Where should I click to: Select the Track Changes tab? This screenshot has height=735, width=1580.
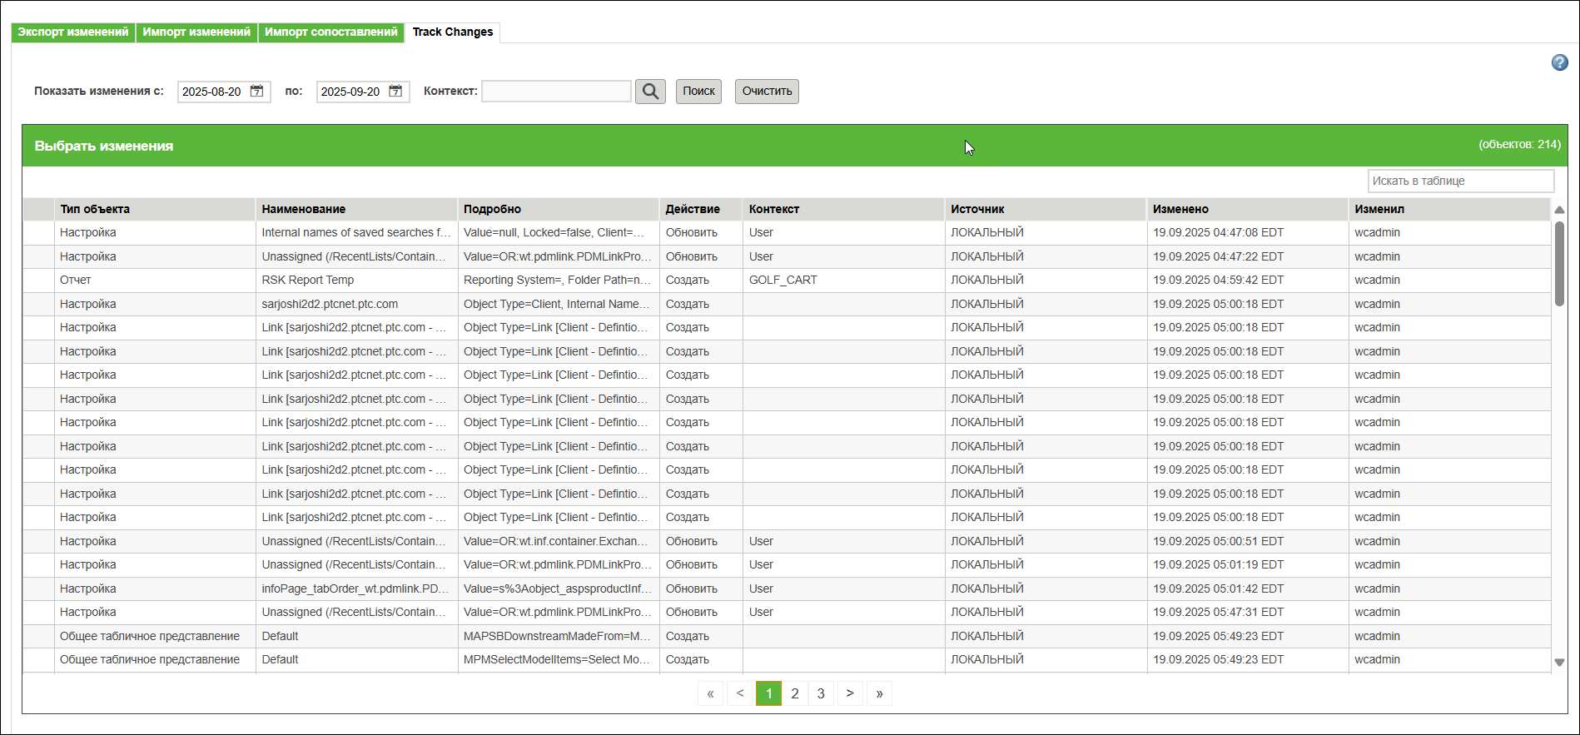(453, 32)
